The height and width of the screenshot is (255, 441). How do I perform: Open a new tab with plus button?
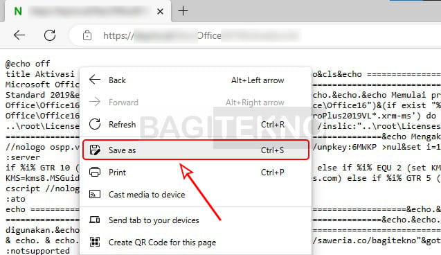pyautogui.click(x=183, y=11)
